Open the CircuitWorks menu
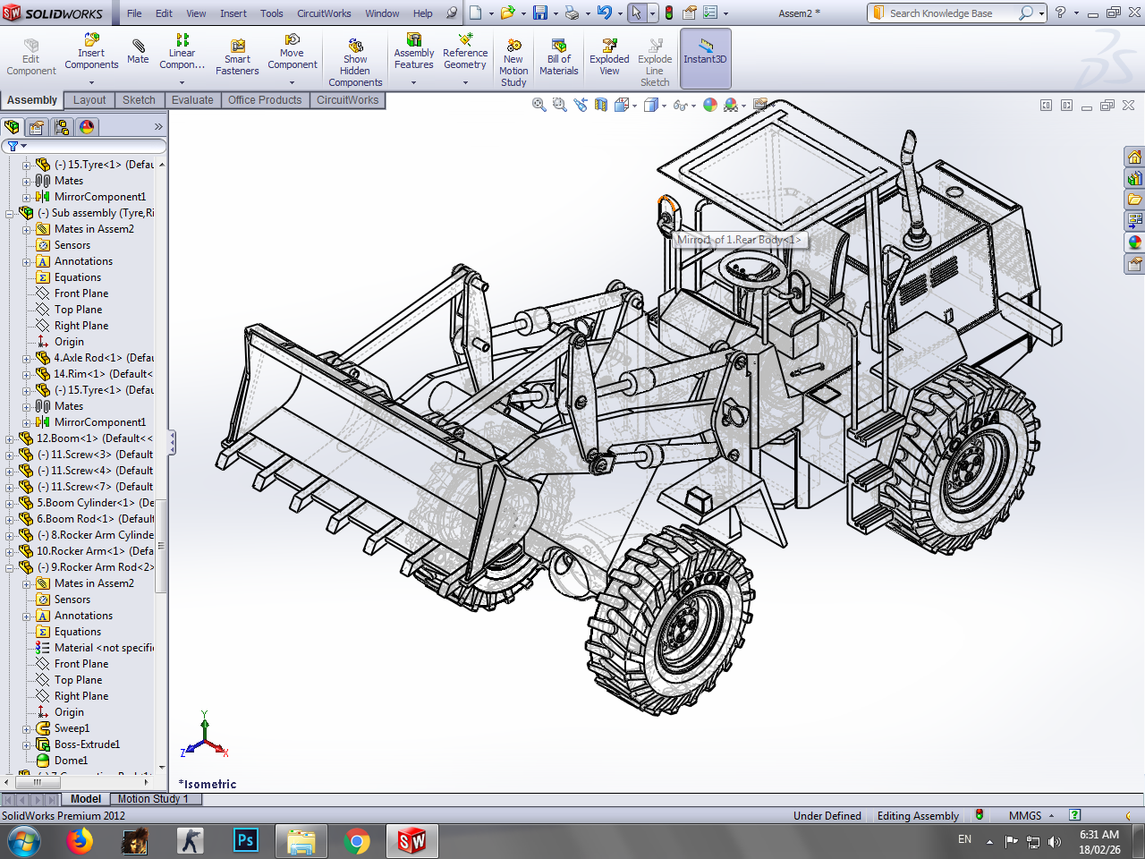1145x859 pixels. tap(324, 13)
